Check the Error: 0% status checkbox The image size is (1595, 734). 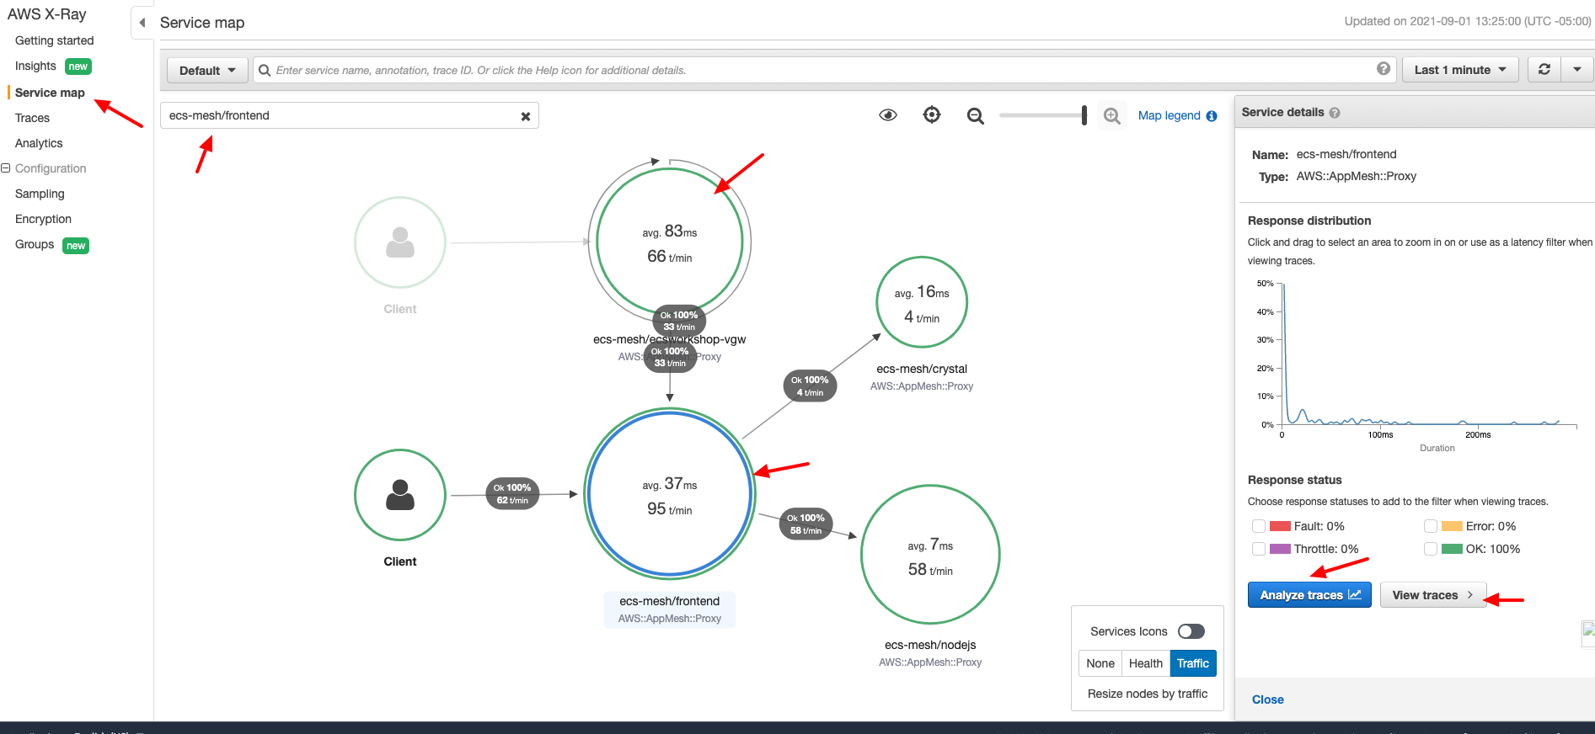pos(1431,526)
